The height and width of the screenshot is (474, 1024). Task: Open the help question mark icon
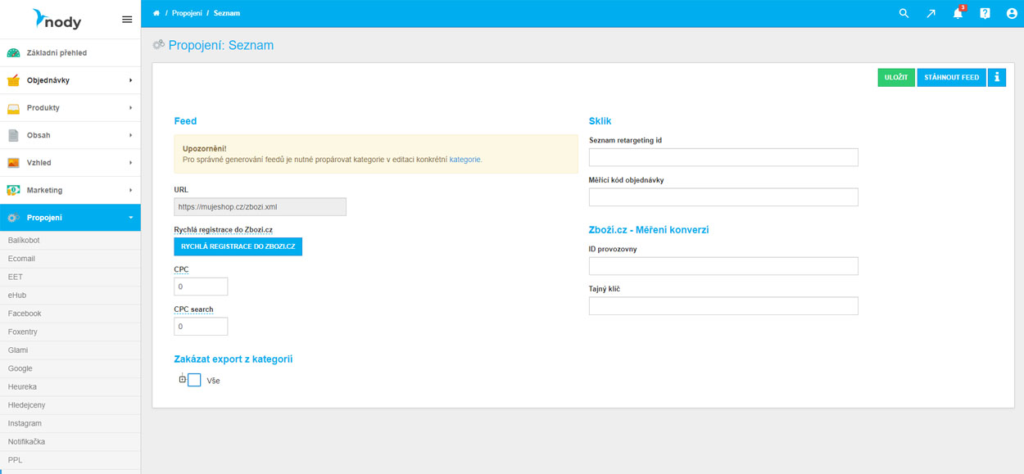(985, 13)
